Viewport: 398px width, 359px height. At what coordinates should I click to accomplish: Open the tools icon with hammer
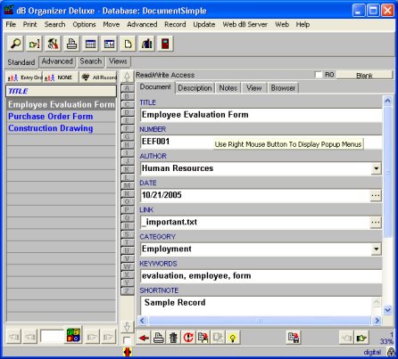pyautogui.click(x=53, y=44)
